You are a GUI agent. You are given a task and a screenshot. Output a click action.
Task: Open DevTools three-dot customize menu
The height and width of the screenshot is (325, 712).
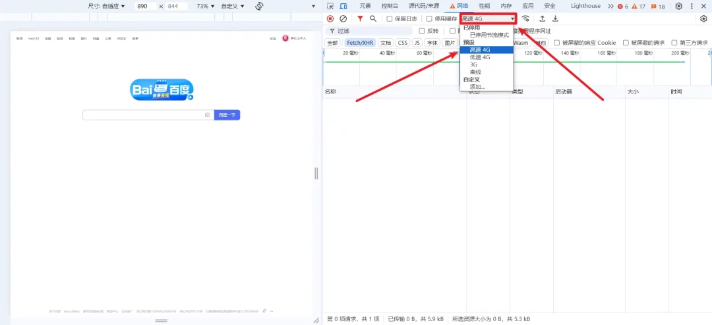[692, 6]
